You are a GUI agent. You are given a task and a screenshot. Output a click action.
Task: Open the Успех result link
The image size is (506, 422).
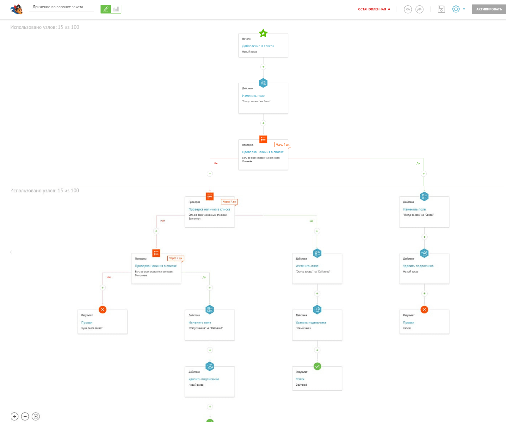(300, 379)
